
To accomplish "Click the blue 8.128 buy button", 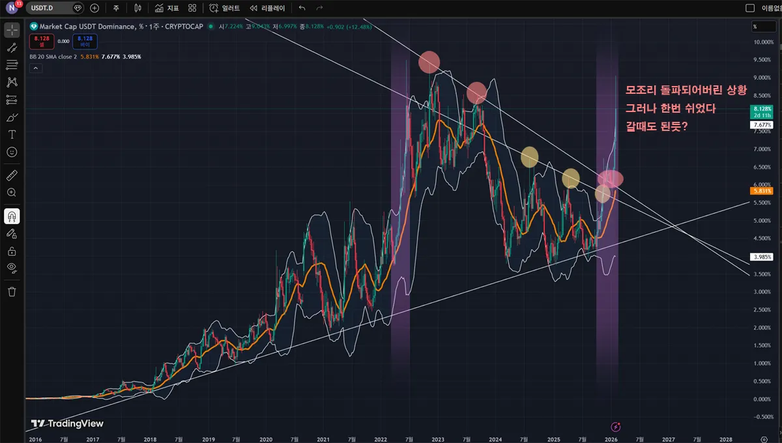I will 84,41.
